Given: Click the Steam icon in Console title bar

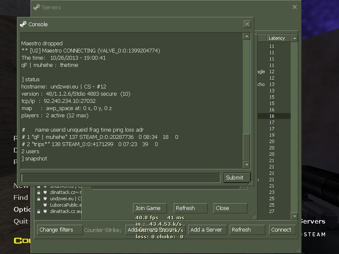Looking at the screenshot, I should coord(23,24).
